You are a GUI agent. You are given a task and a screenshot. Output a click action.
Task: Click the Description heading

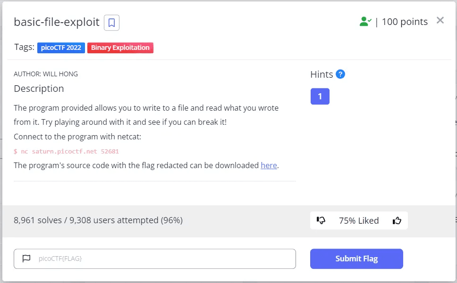pyautogui.click(x=39, y=89)
